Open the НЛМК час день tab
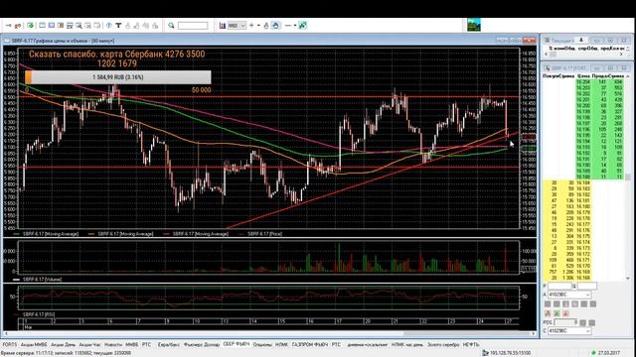The height and width of the screenshot is (357, 636). pyautogui.click(x=407, y=344)
